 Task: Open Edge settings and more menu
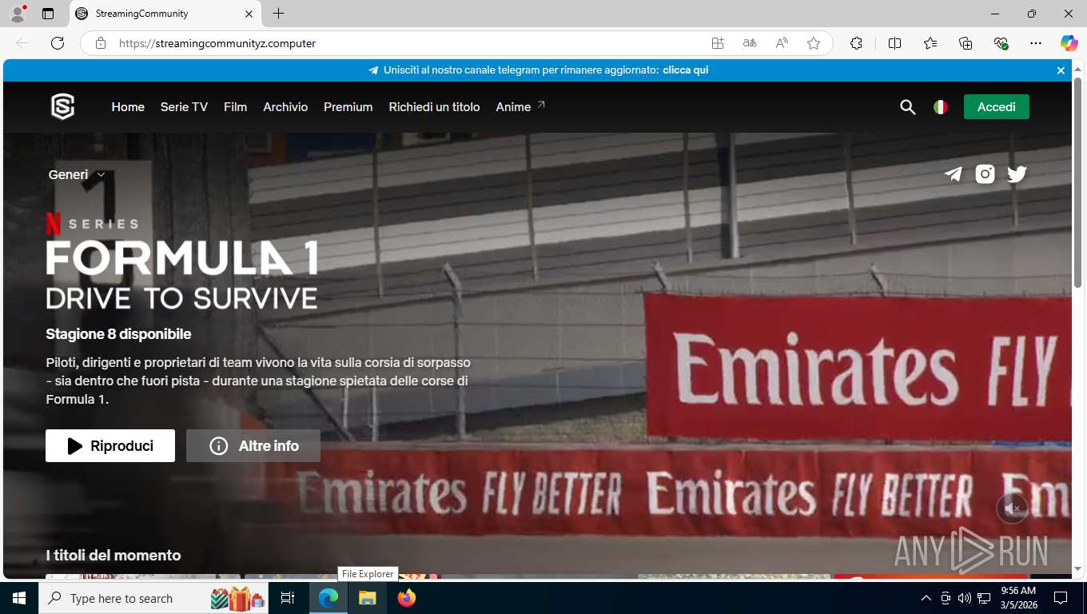[1036, 43]
